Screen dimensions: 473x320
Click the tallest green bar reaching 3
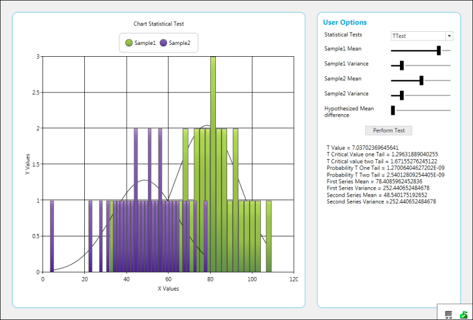[213, 162]
